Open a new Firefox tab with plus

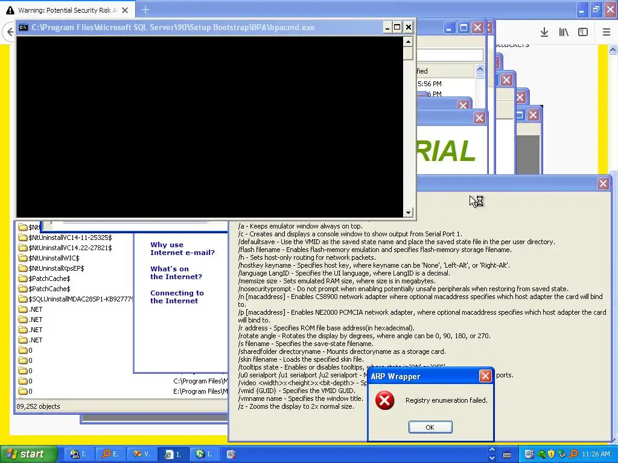(145, 10)
